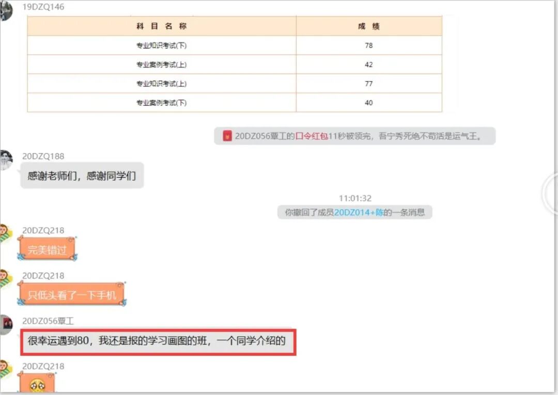Screen dimensions: 558x395
Task: Select the 成绩 column header
Action: coord(368,25)
